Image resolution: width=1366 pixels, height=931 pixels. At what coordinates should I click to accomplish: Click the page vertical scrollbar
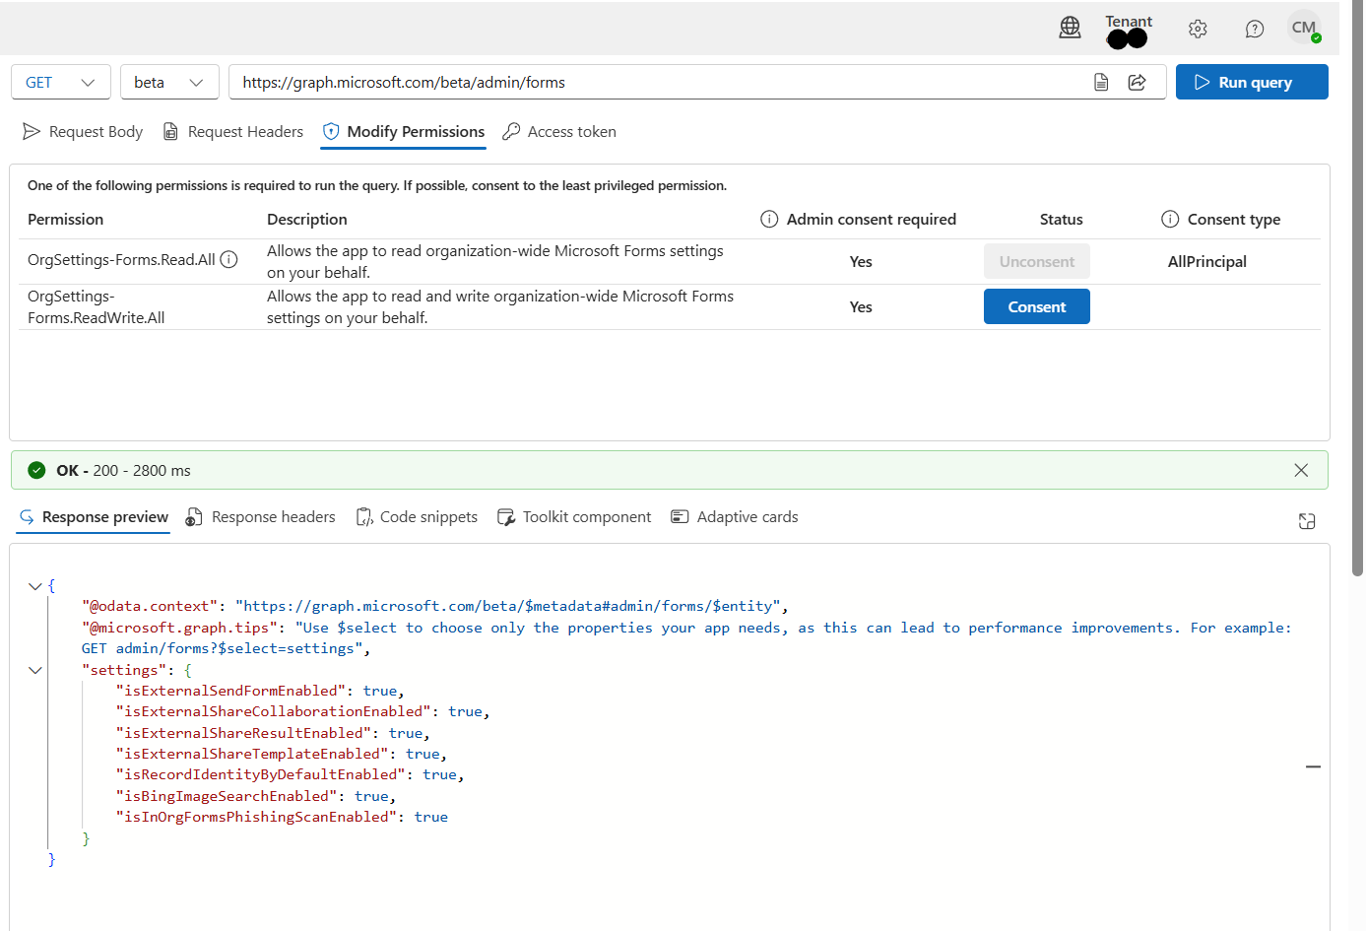(x=1357, y=289)
